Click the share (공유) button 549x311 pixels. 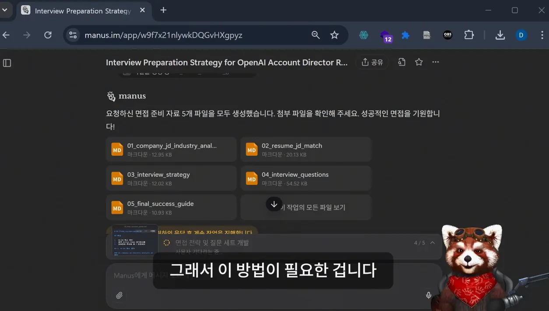[x=372, y=62]
